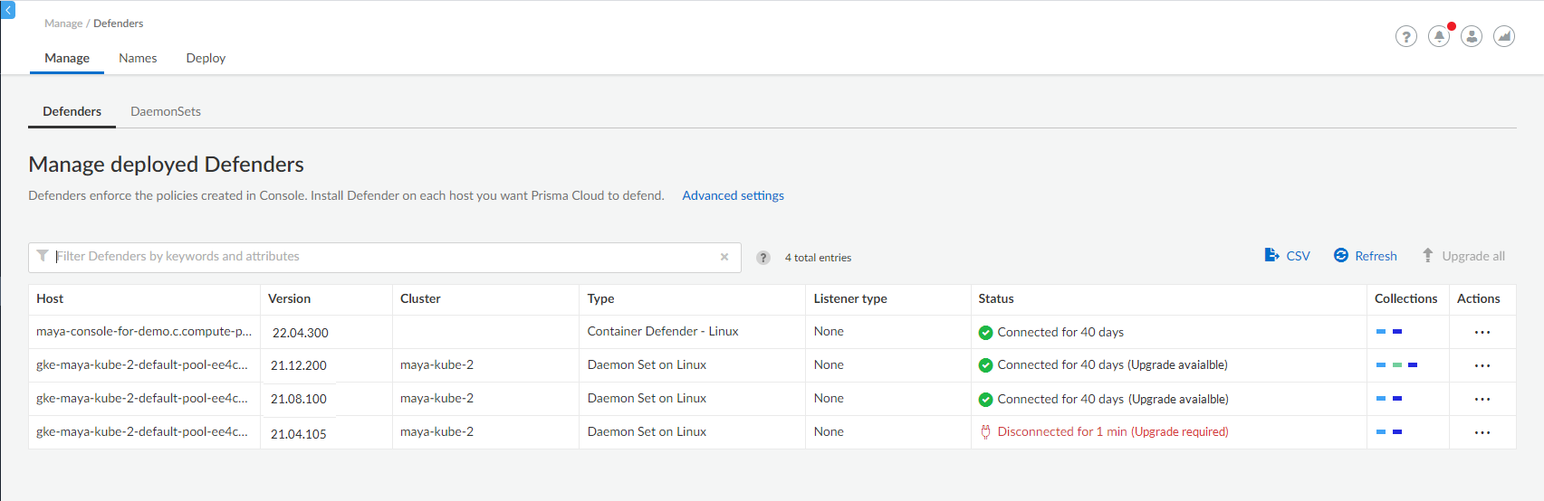Open Advanced settings link
Screen dimensions: 1544x501
tap(733, 195)
